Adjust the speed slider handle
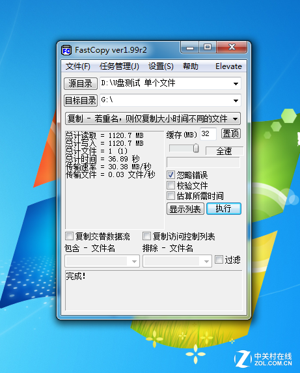This screenshot has width=300, height=373. (196, 148)
